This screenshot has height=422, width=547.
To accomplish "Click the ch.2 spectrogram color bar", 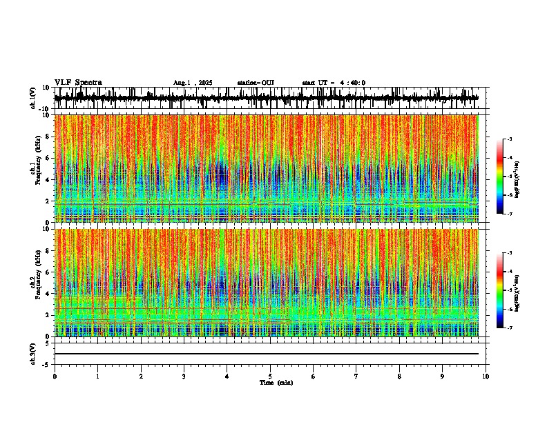I will click(500, 290).
